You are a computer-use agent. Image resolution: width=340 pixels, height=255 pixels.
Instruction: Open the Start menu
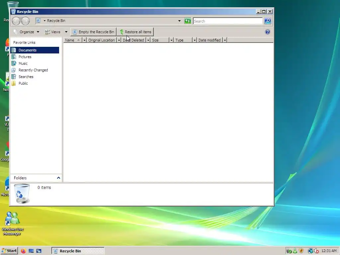pos(9,251)
